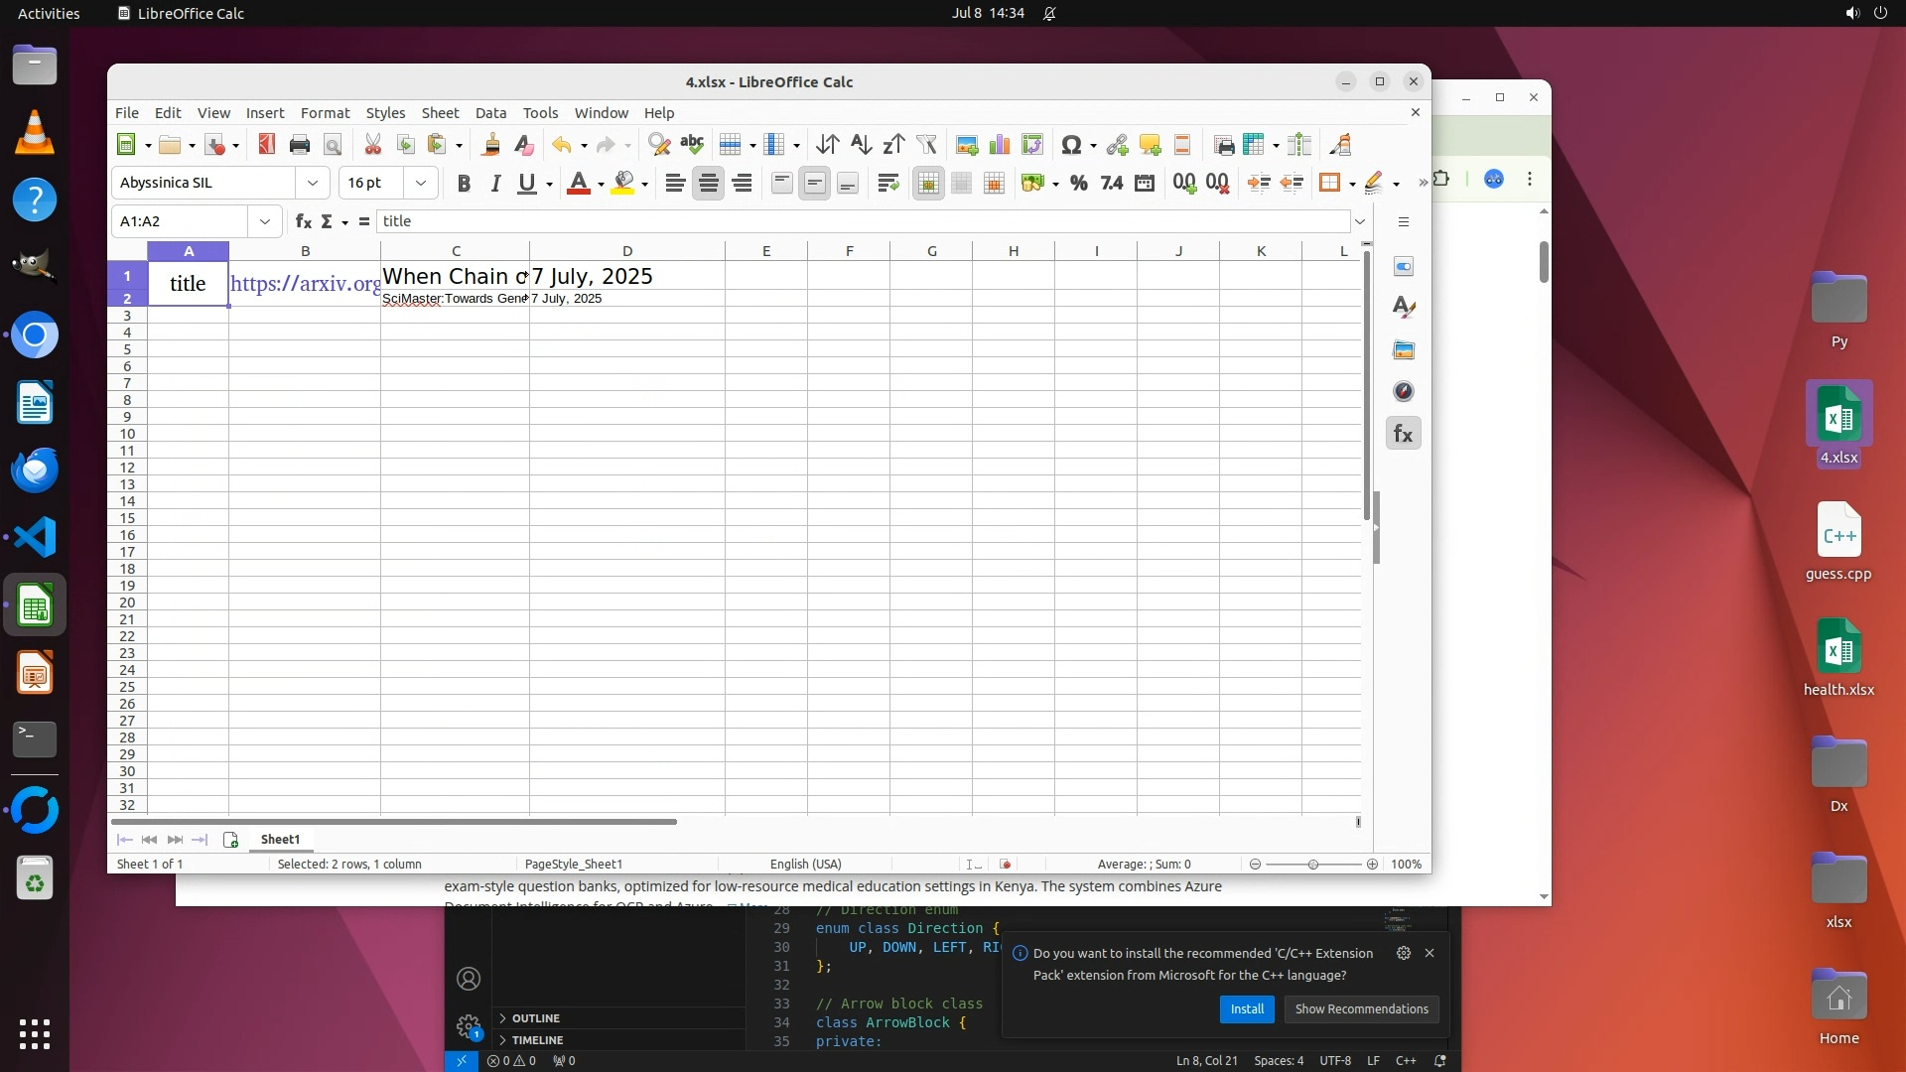Toggle Bold formatting
Viewport: 1906px width, 1072px height.
[463, 183]
